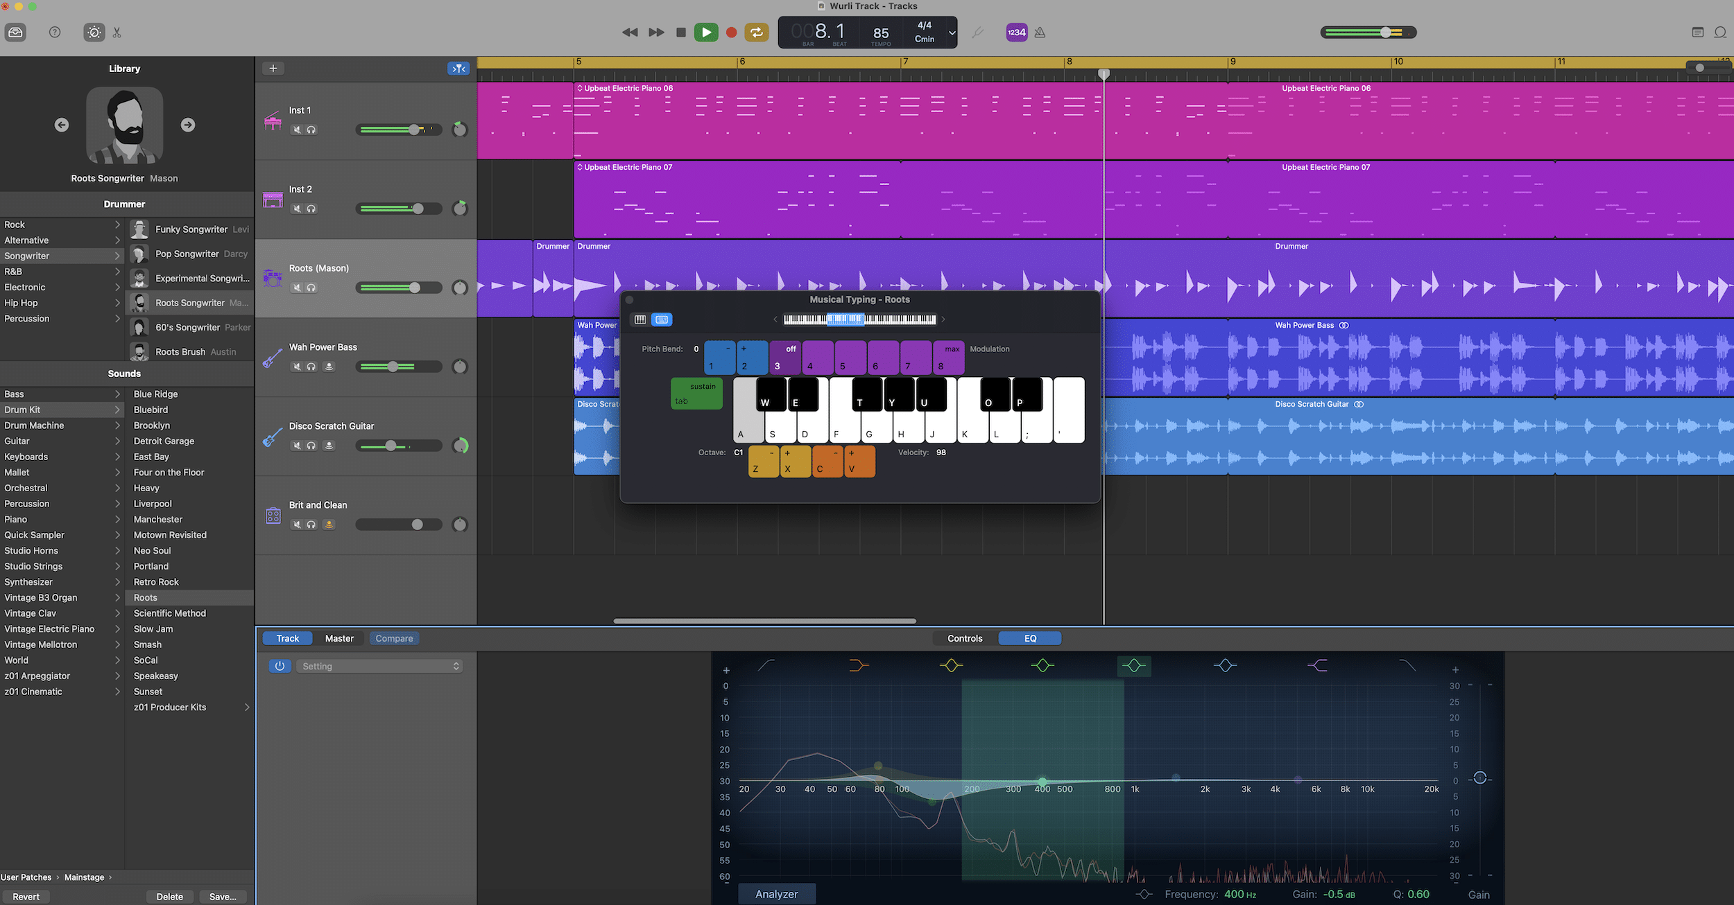Toggle the Metronome icon
This screenshot has height=905, width=1734.
point(1040,33)
